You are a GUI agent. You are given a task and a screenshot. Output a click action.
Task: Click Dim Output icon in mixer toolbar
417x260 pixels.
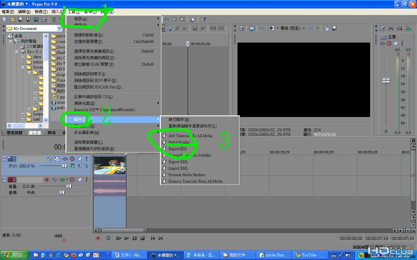pos(399,28)
